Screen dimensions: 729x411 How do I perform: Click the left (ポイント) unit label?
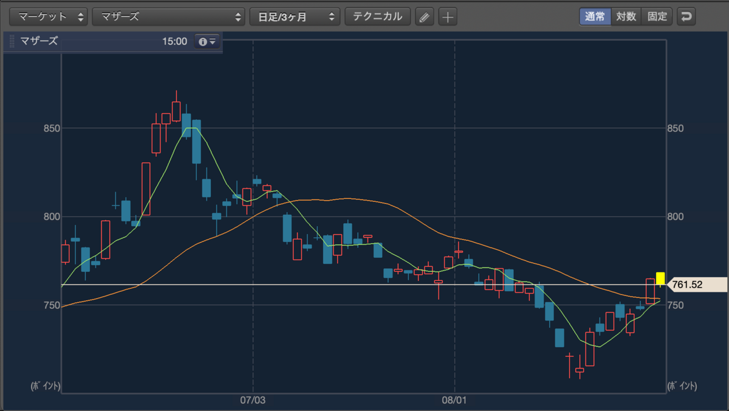[46, 385]
